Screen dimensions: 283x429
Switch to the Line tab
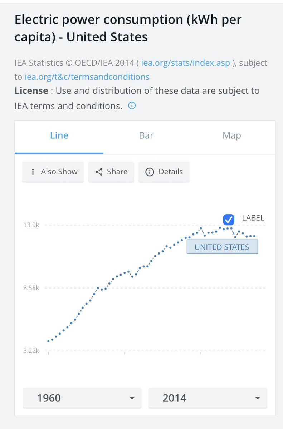(x=59, y=135)
